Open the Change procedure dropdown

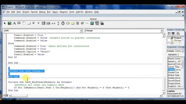(x=162, y=31)
